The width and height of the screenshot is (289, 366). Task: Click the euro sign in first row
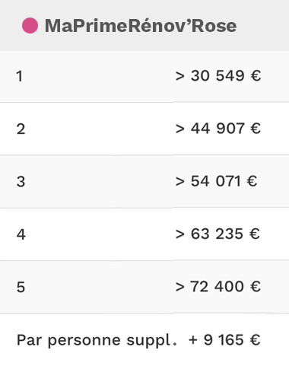[256, 75]
